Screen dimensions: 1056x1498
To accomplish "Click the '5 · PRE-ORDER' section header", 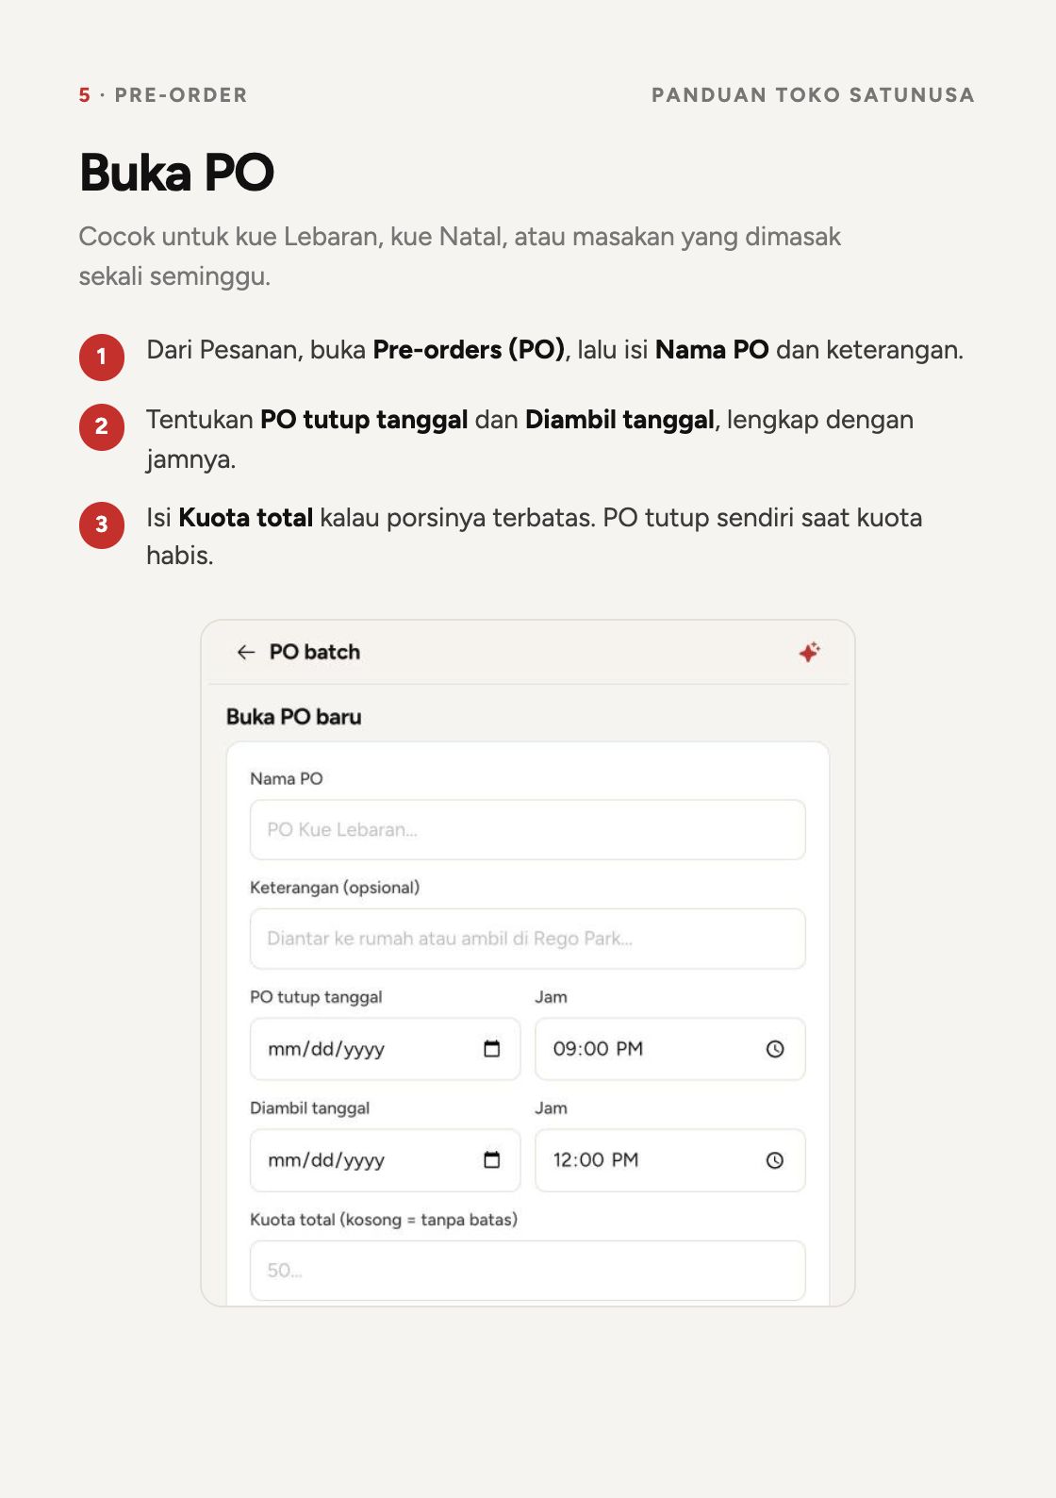I will (x=163, y=95).
